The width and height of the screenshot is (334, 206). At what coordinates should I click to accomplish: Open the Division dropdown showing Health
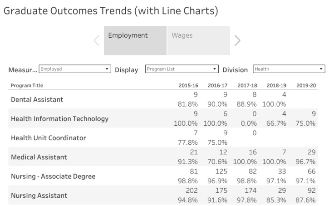[289, 69]
